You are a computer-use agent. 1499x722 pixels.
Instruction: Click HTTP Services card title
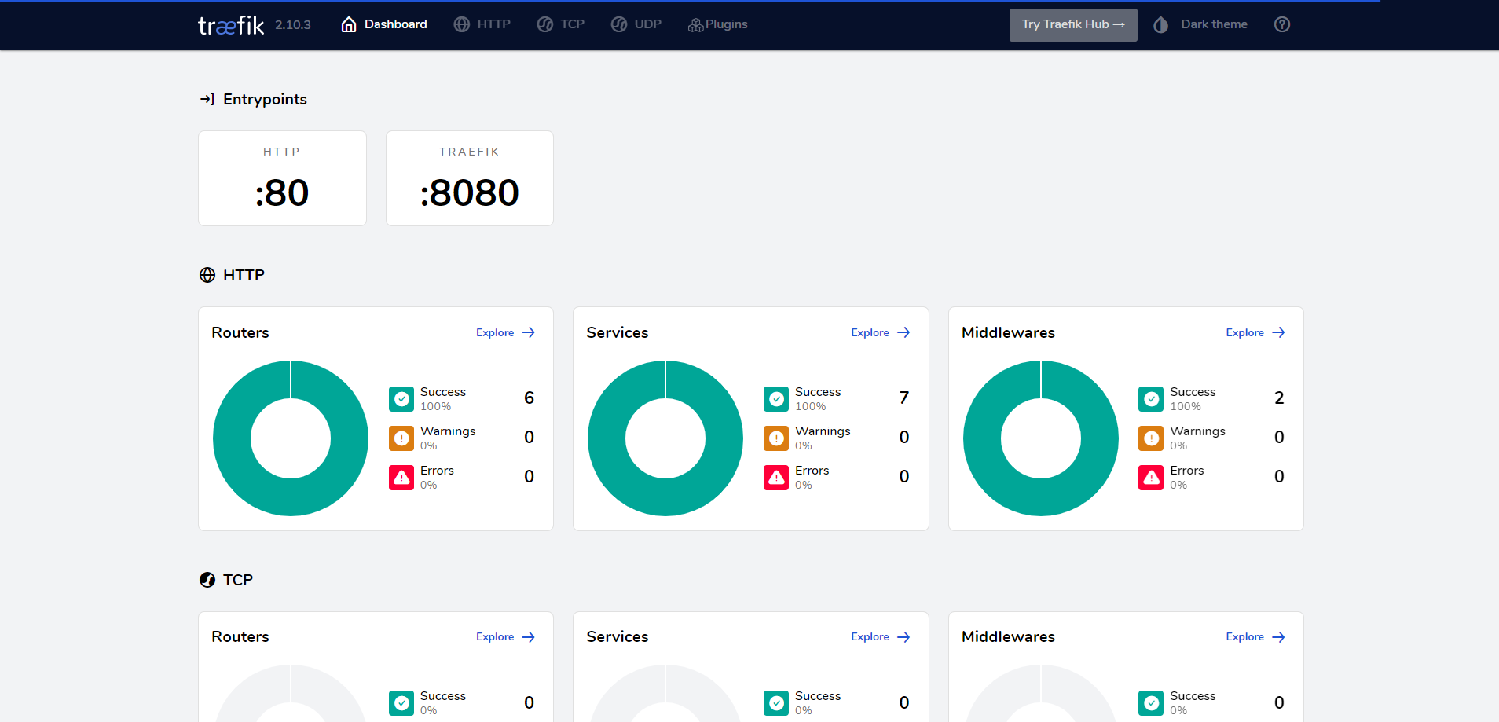(618, 332)
